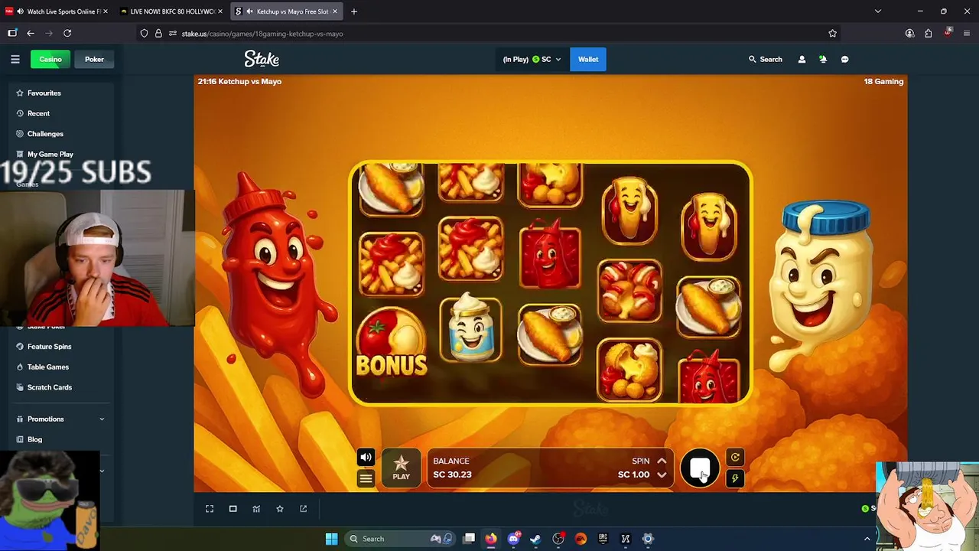Click the star PLAY bonus button
979x551 pixels.
tap(402, 468)
